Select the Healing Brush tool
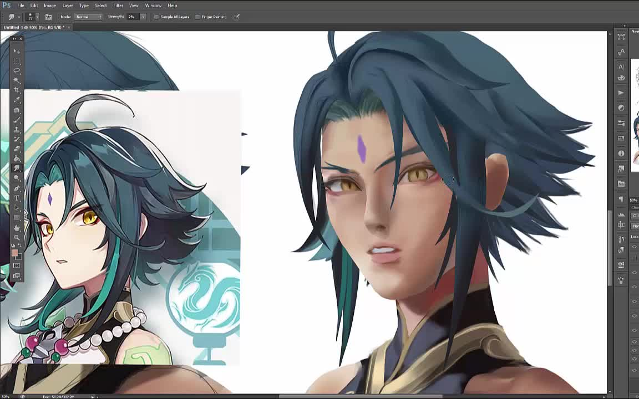Screen dimensions: 639x399 pyautogui.click(x=17, y=110)
